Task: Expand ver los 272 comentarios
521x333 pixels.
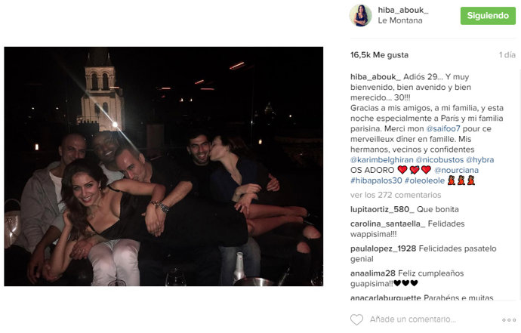Action: [x=396, y=195]
